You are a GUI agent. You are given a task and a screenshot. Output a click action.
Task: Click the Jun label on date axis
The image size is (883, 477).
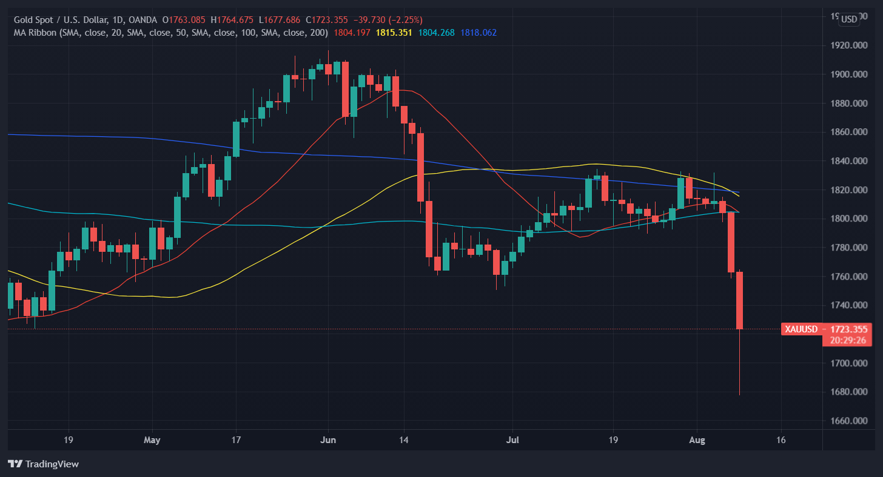coord(328,440)
